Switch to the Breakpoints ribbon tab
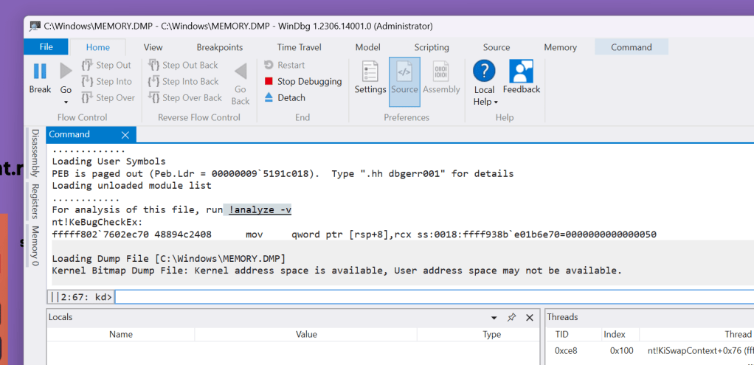This screenshot has height=365, width=754. click(x=220, y=47)
